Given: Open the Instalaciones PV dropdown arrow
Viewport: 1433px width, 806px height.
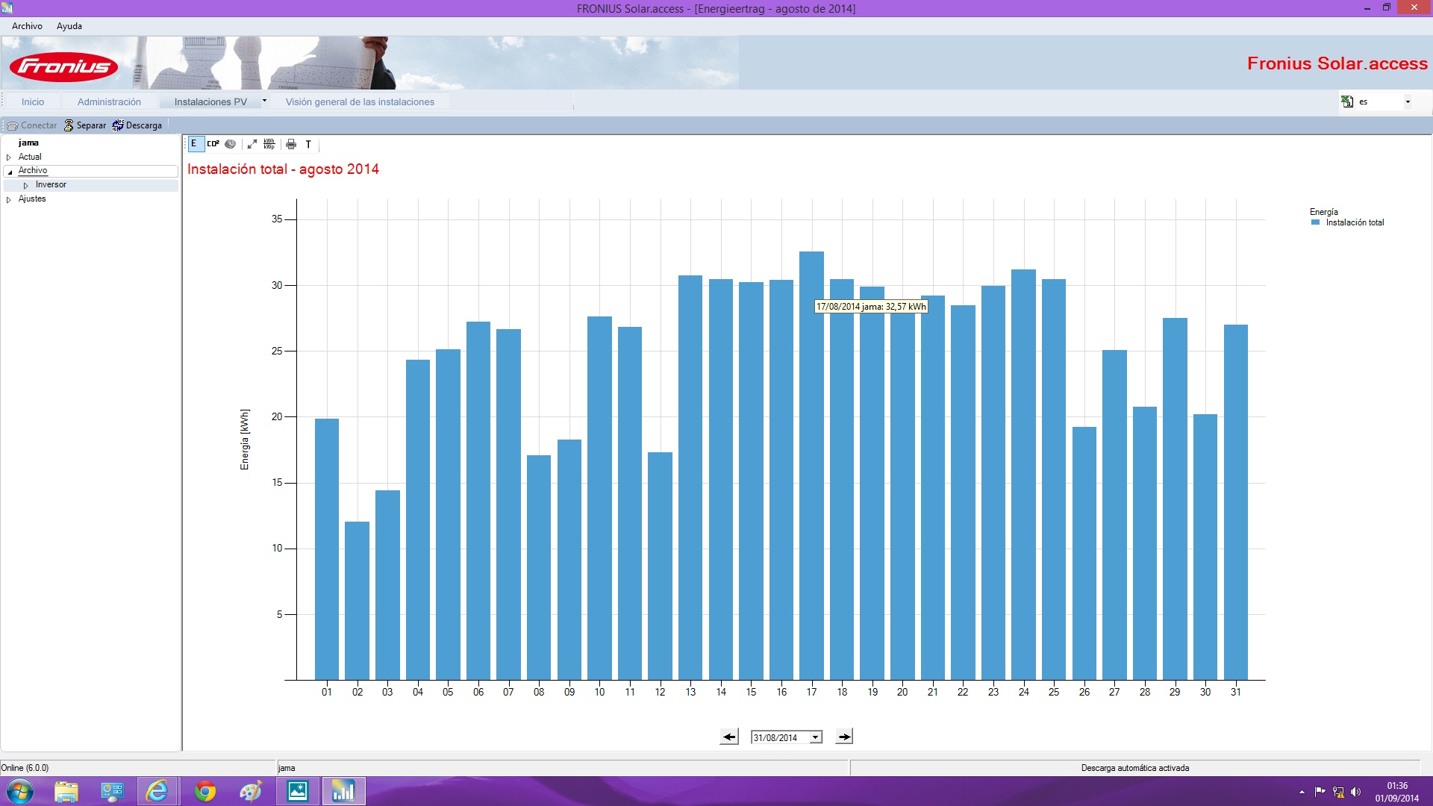Looking at the screenshot, I should (264, 101).
